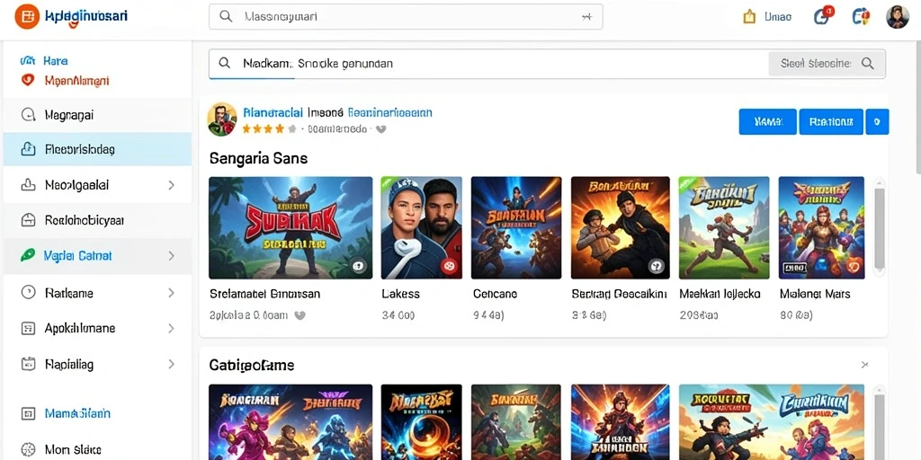Click the sparkle icon in top search bar
Viewport: 921px width, 460px height.
586,17
